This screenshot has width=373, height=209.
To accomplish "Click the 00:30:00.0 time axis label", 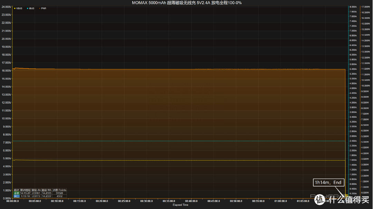I will coord(146,201).
